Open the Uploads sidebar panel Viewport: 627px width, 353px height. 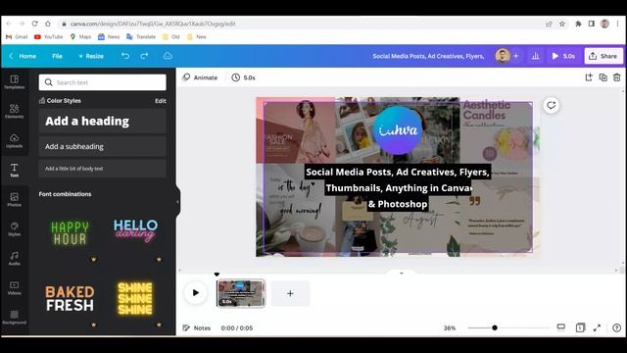coord(15,141)
